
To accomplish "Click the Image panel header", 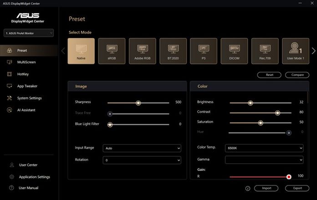I will tap(128, 86).
